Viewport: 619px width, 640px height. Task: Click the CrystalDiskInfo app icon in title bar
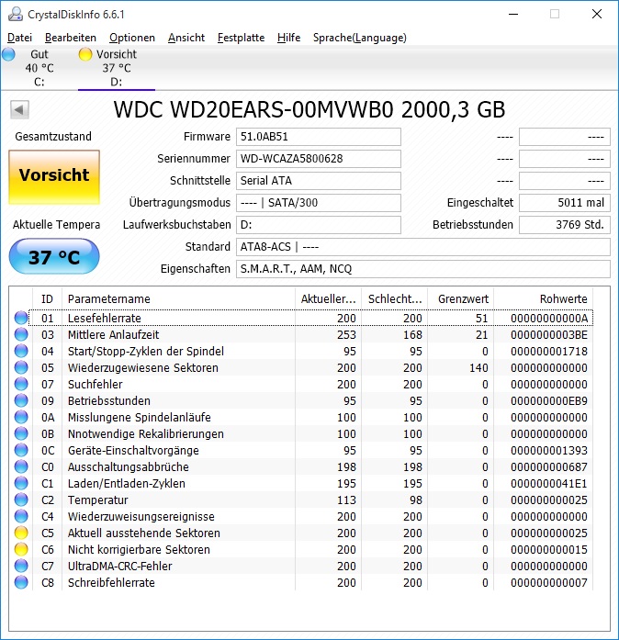click(x=16, y=15)
